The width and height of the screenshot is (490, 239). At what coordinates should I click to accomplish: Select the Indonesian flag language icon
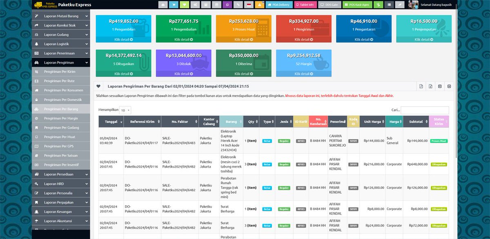[249, 4]
